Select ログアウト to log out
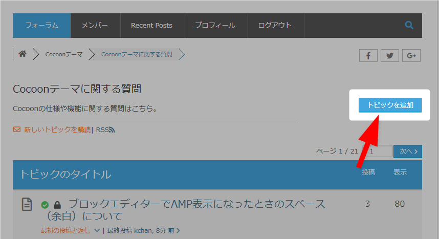Image resolution: width=439 pixels, height=239 pixels. [x=276, y=26]
